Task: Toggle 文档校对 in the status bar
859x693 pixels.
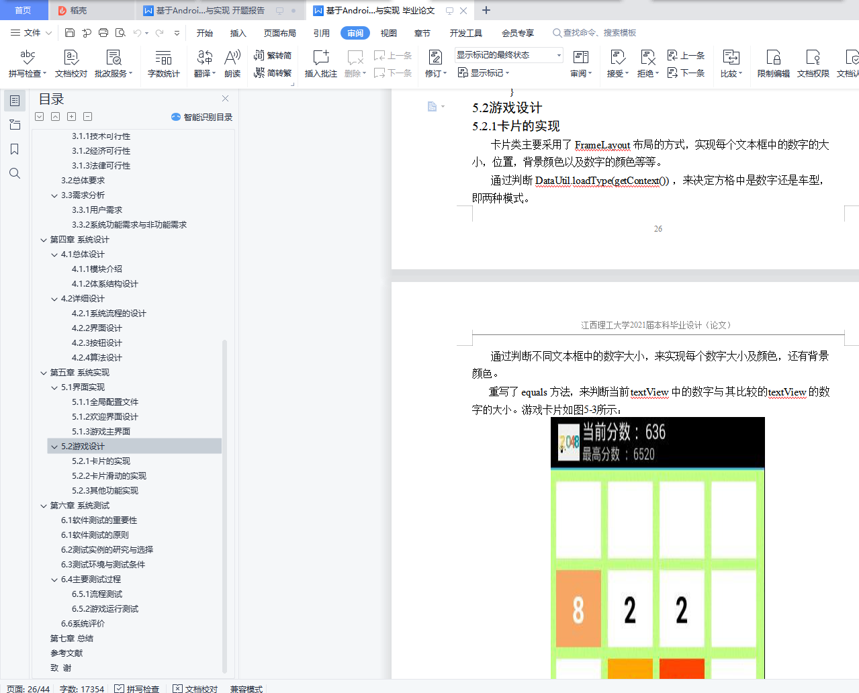Action: [195, 688]
